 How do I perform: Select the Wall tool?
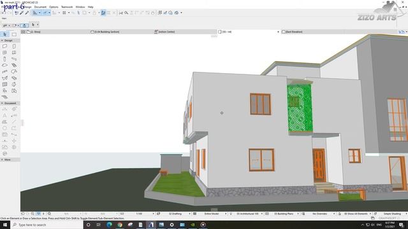click(x=4, y=46)
